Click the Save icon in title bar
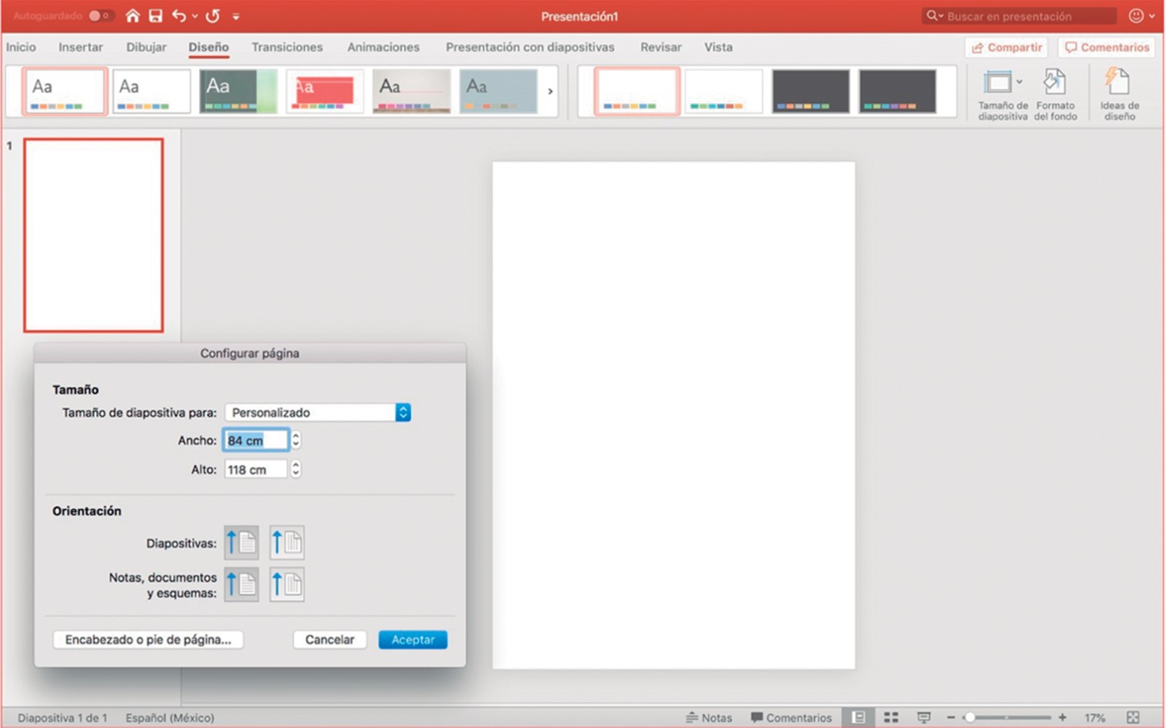1166x728 pixels. tap(155, 16)
